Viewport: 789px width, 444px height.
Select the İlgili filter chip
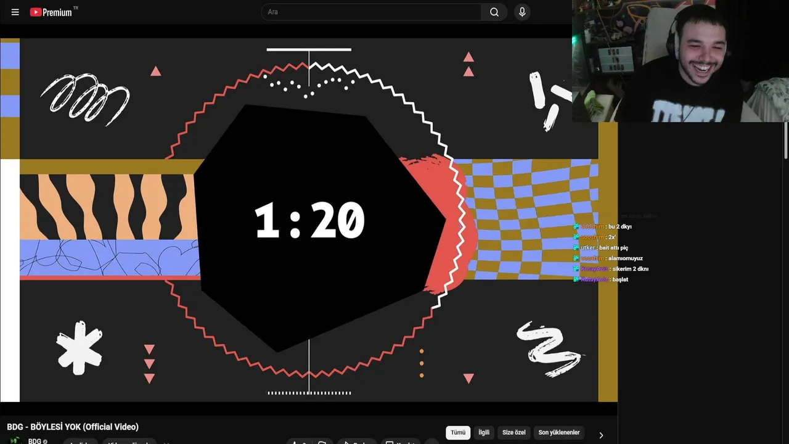484,433
